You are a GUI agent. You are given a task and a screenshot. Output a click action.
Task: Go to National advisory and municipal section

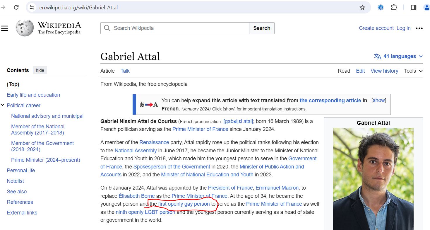click(47, 116)
